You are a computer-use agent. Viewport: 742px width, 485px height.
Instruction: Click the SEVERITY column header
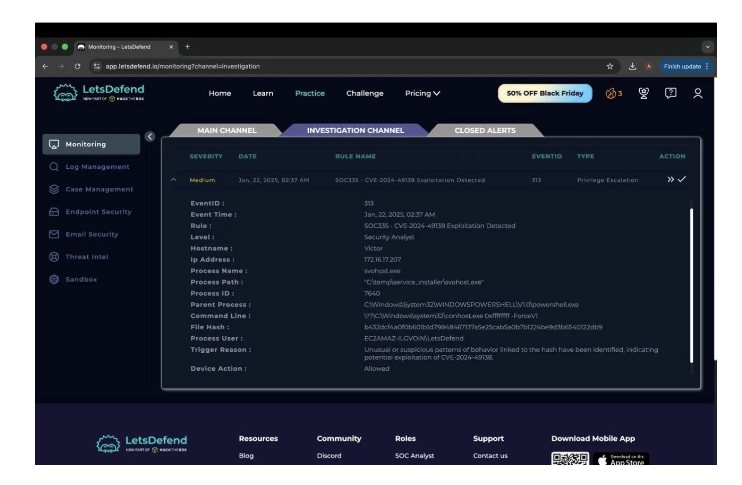tap(206, 156)
